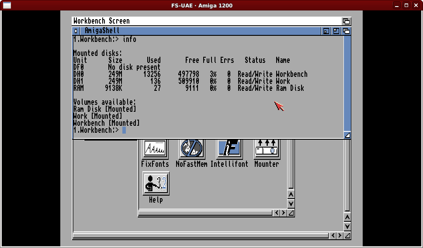Click the 'RAM' unit row text
This screenshot has height=248, width=423.
[189, 88]
